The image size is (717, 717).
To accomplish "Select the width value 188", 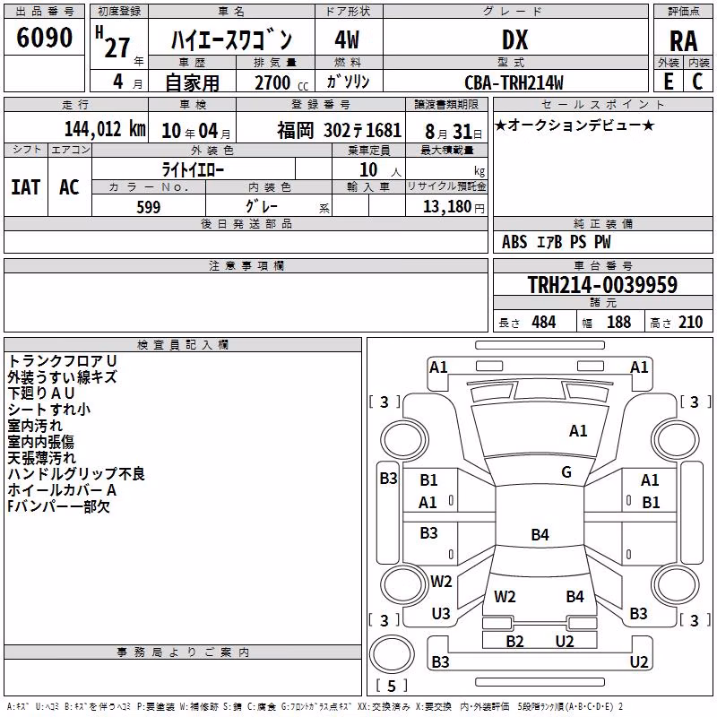I will click(x=618, y=322).
